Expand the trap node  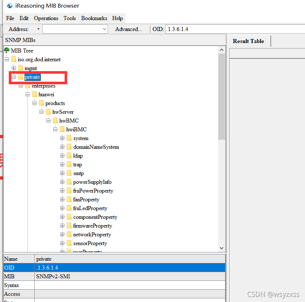[62, 164]
